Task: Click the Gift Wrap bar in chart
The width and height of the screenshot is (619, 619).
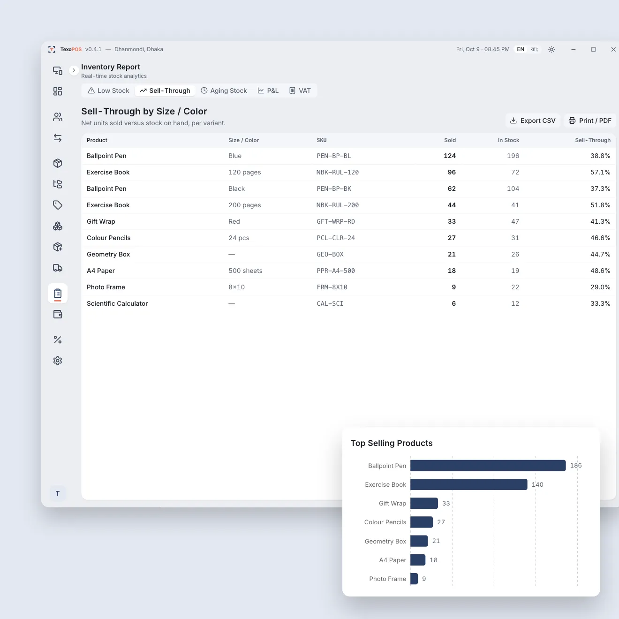Action: [x=424, y=503]
